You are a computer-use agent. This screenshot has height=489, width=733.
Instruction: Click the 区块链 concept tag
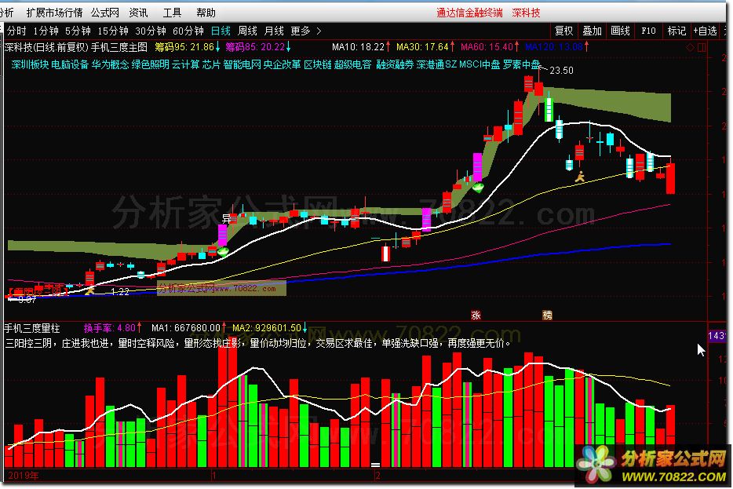pyautogui.click(x=317, y=64)
